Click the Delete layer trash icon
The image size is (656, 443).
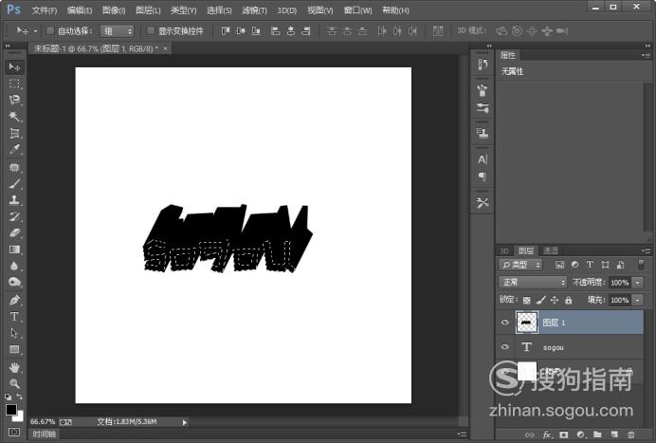pyautogui.click(x=631, y=434)
